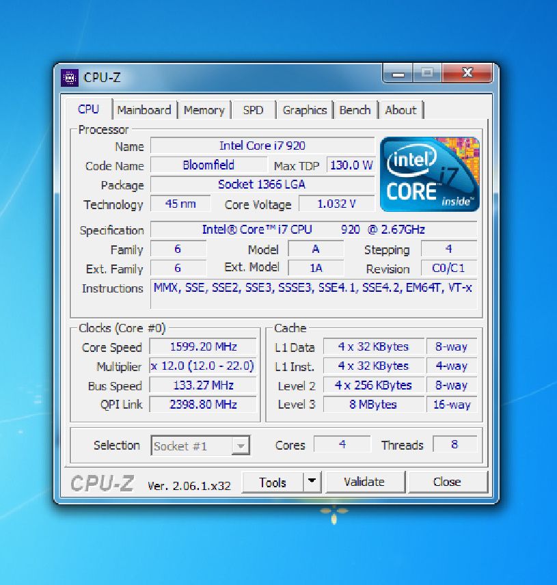This screenshot has width=557, height=585.
Task: Click the Validate button
Action: click(x=364, y=482)
